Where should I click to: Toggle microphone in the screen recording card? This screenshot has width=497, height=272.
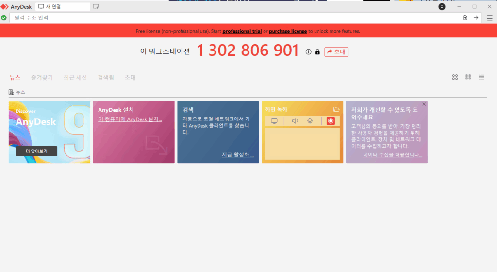pos(310,121)
